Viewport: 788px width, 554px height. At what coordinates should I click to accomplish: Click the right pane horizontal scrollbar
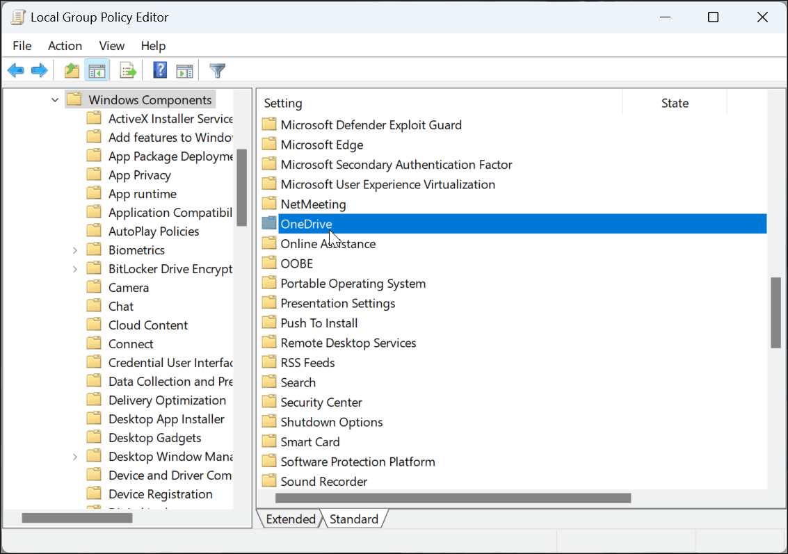pos(452,498)
